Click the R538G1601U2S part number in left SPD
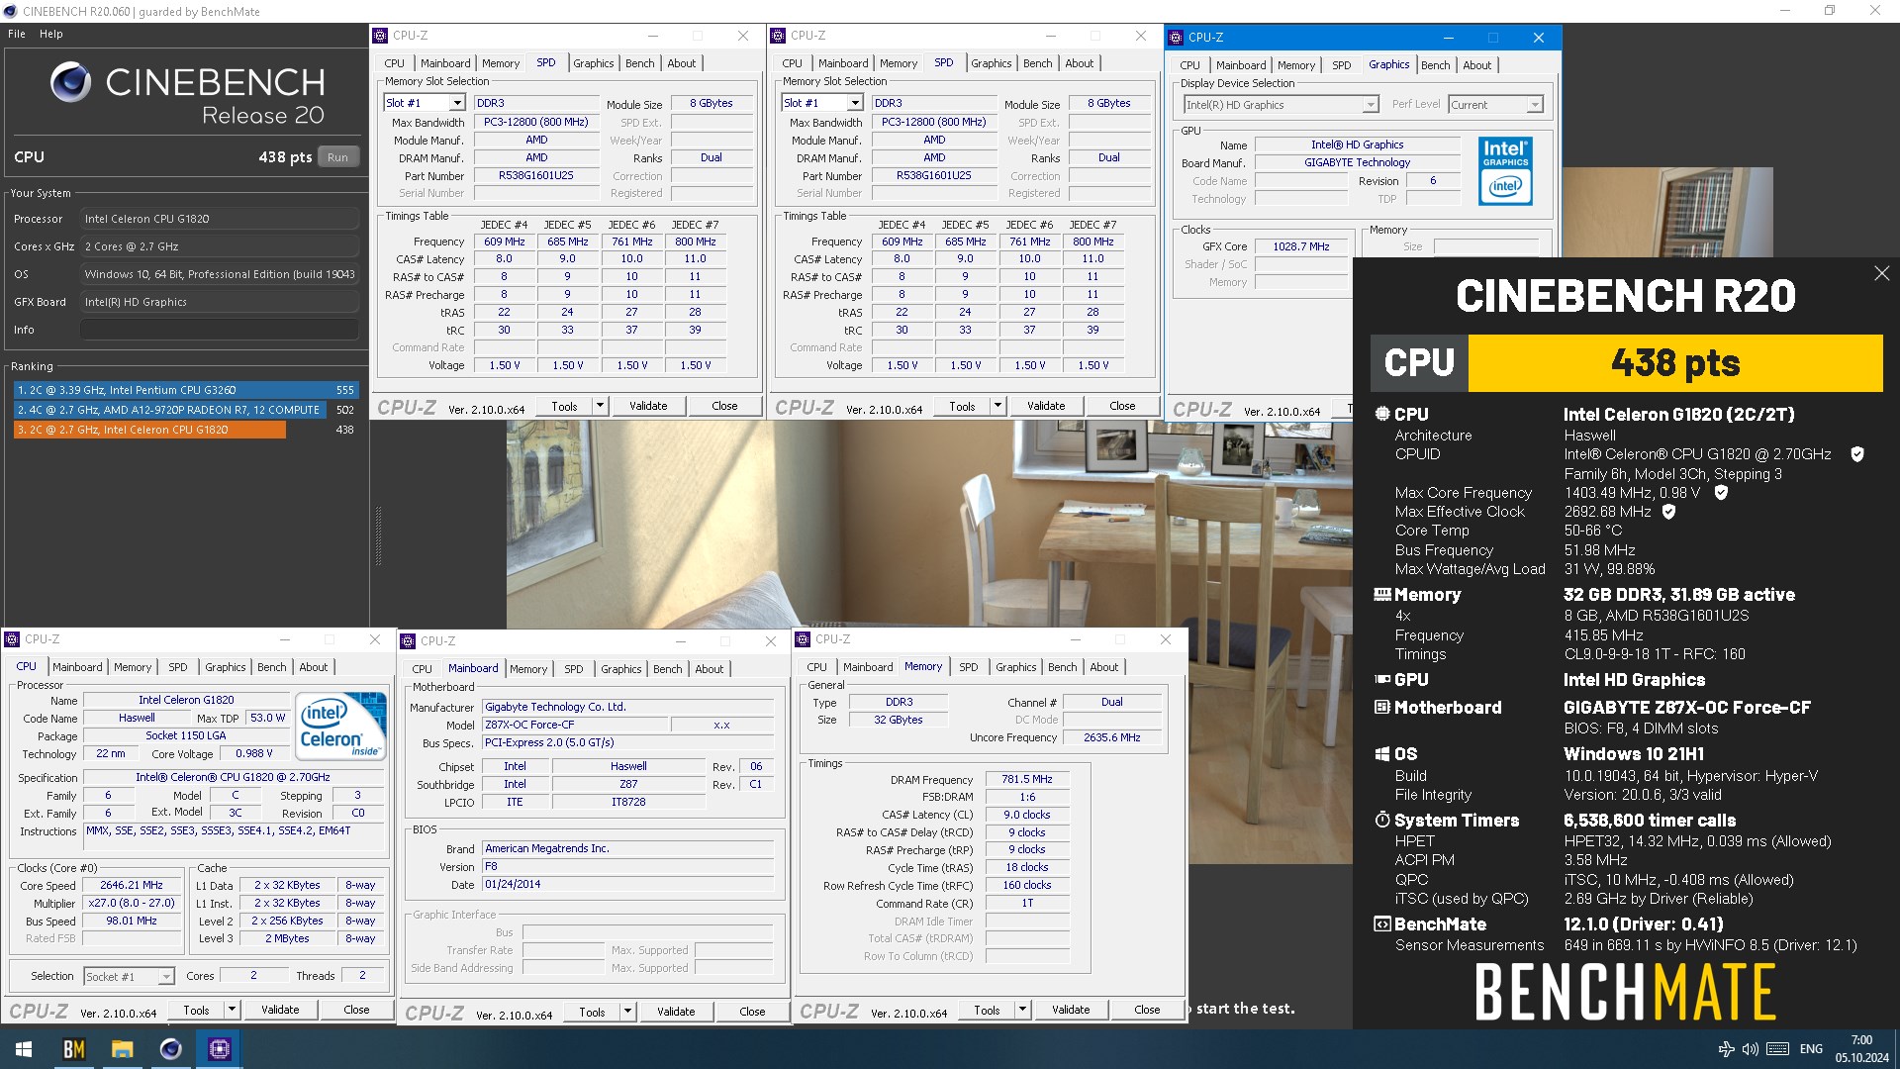 click(x=536, y=175)
